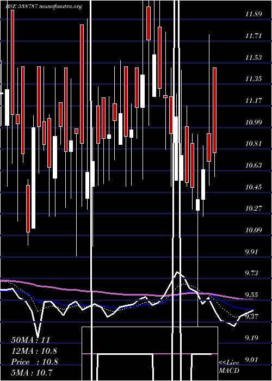Click the 11.89 price axis label

tap(254, 14)
